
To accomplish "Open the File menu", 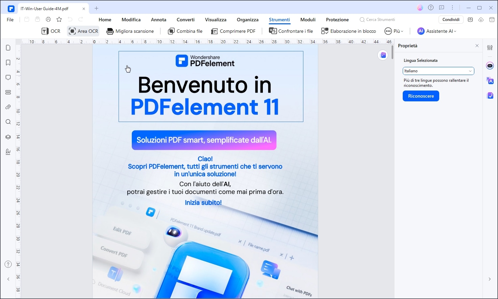I will tap(10, 20).
